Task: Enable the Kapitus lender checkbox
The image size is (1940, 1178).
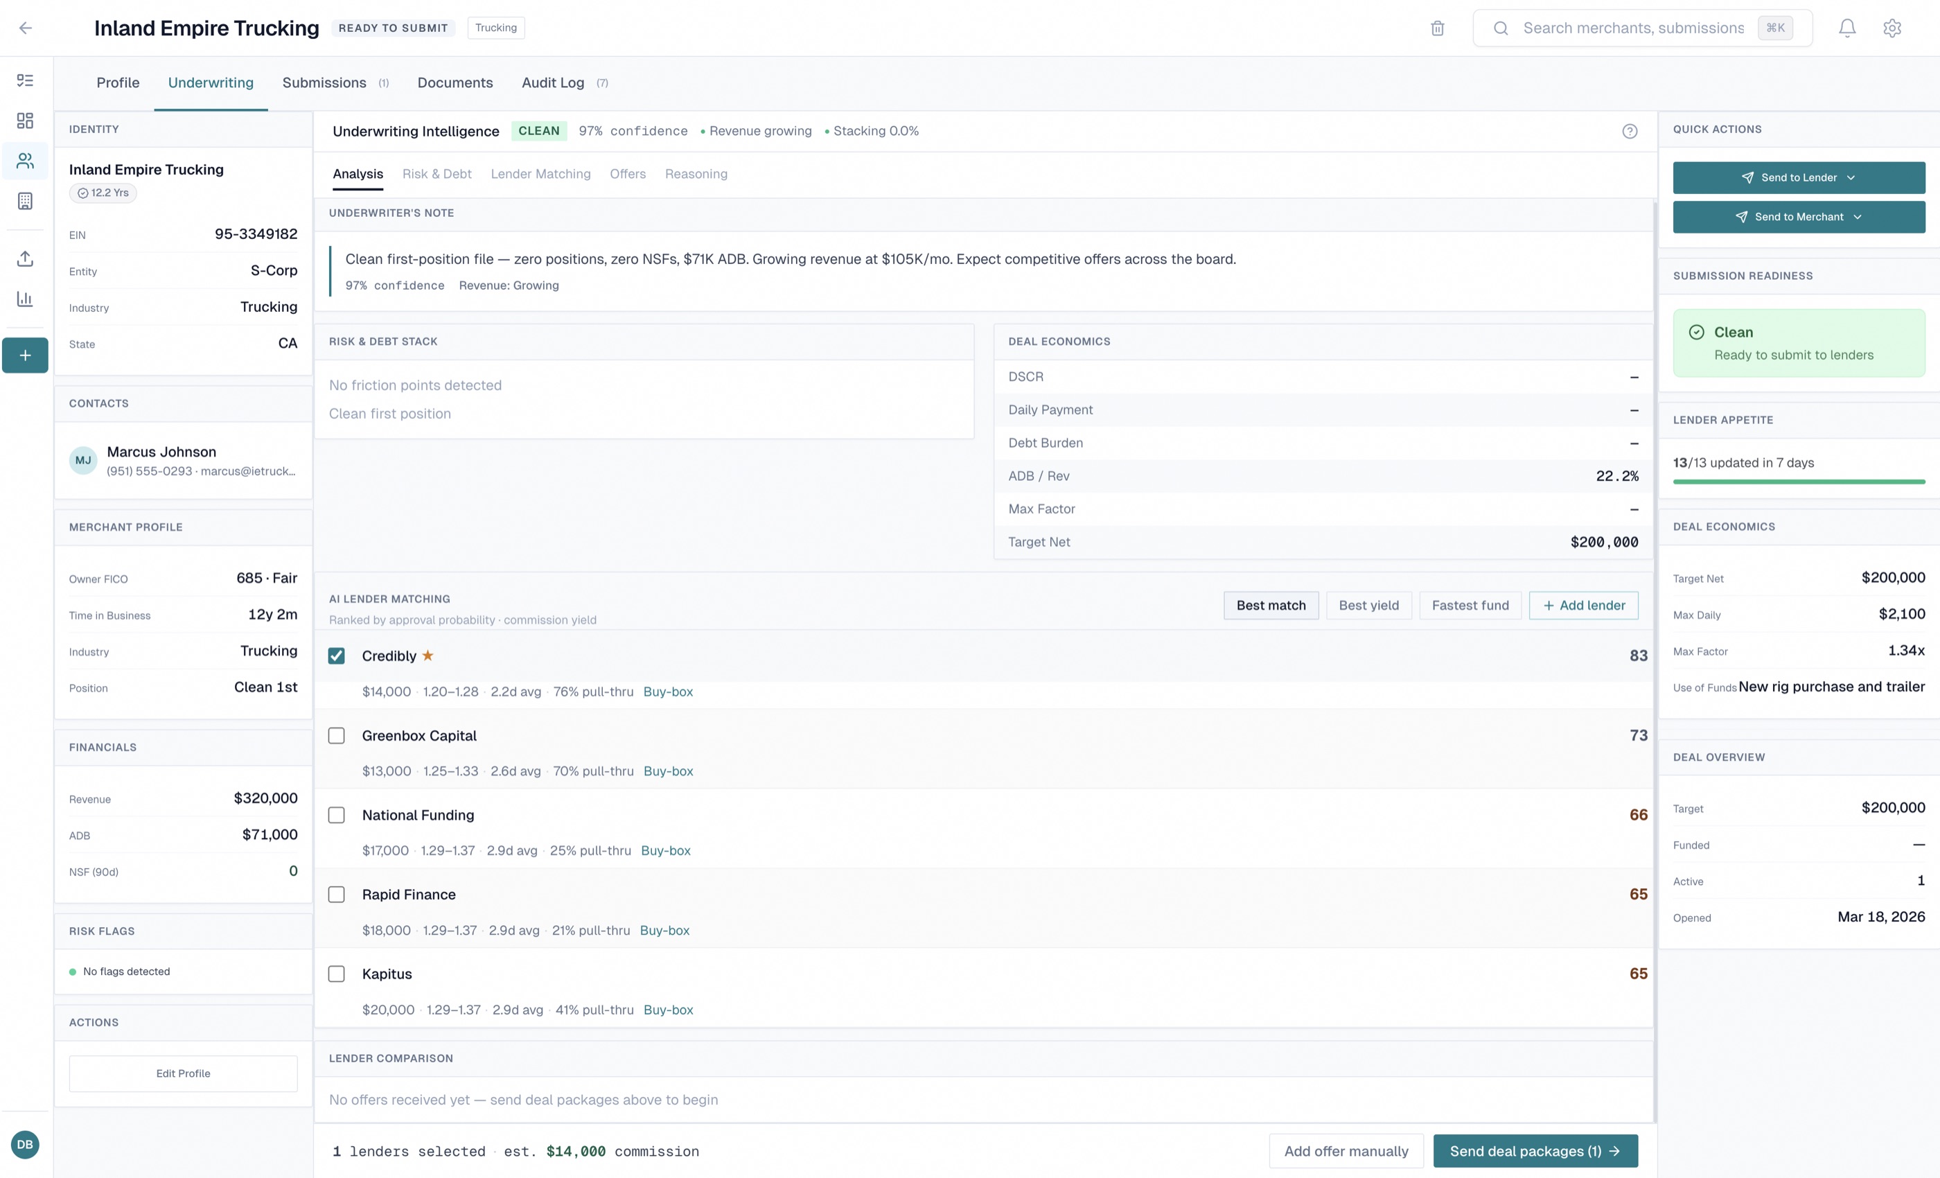Action: [x=336, y=974]
